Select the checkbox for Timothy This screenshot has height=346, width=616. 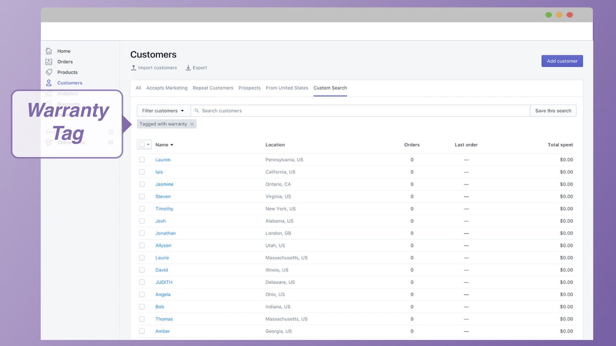142,209
